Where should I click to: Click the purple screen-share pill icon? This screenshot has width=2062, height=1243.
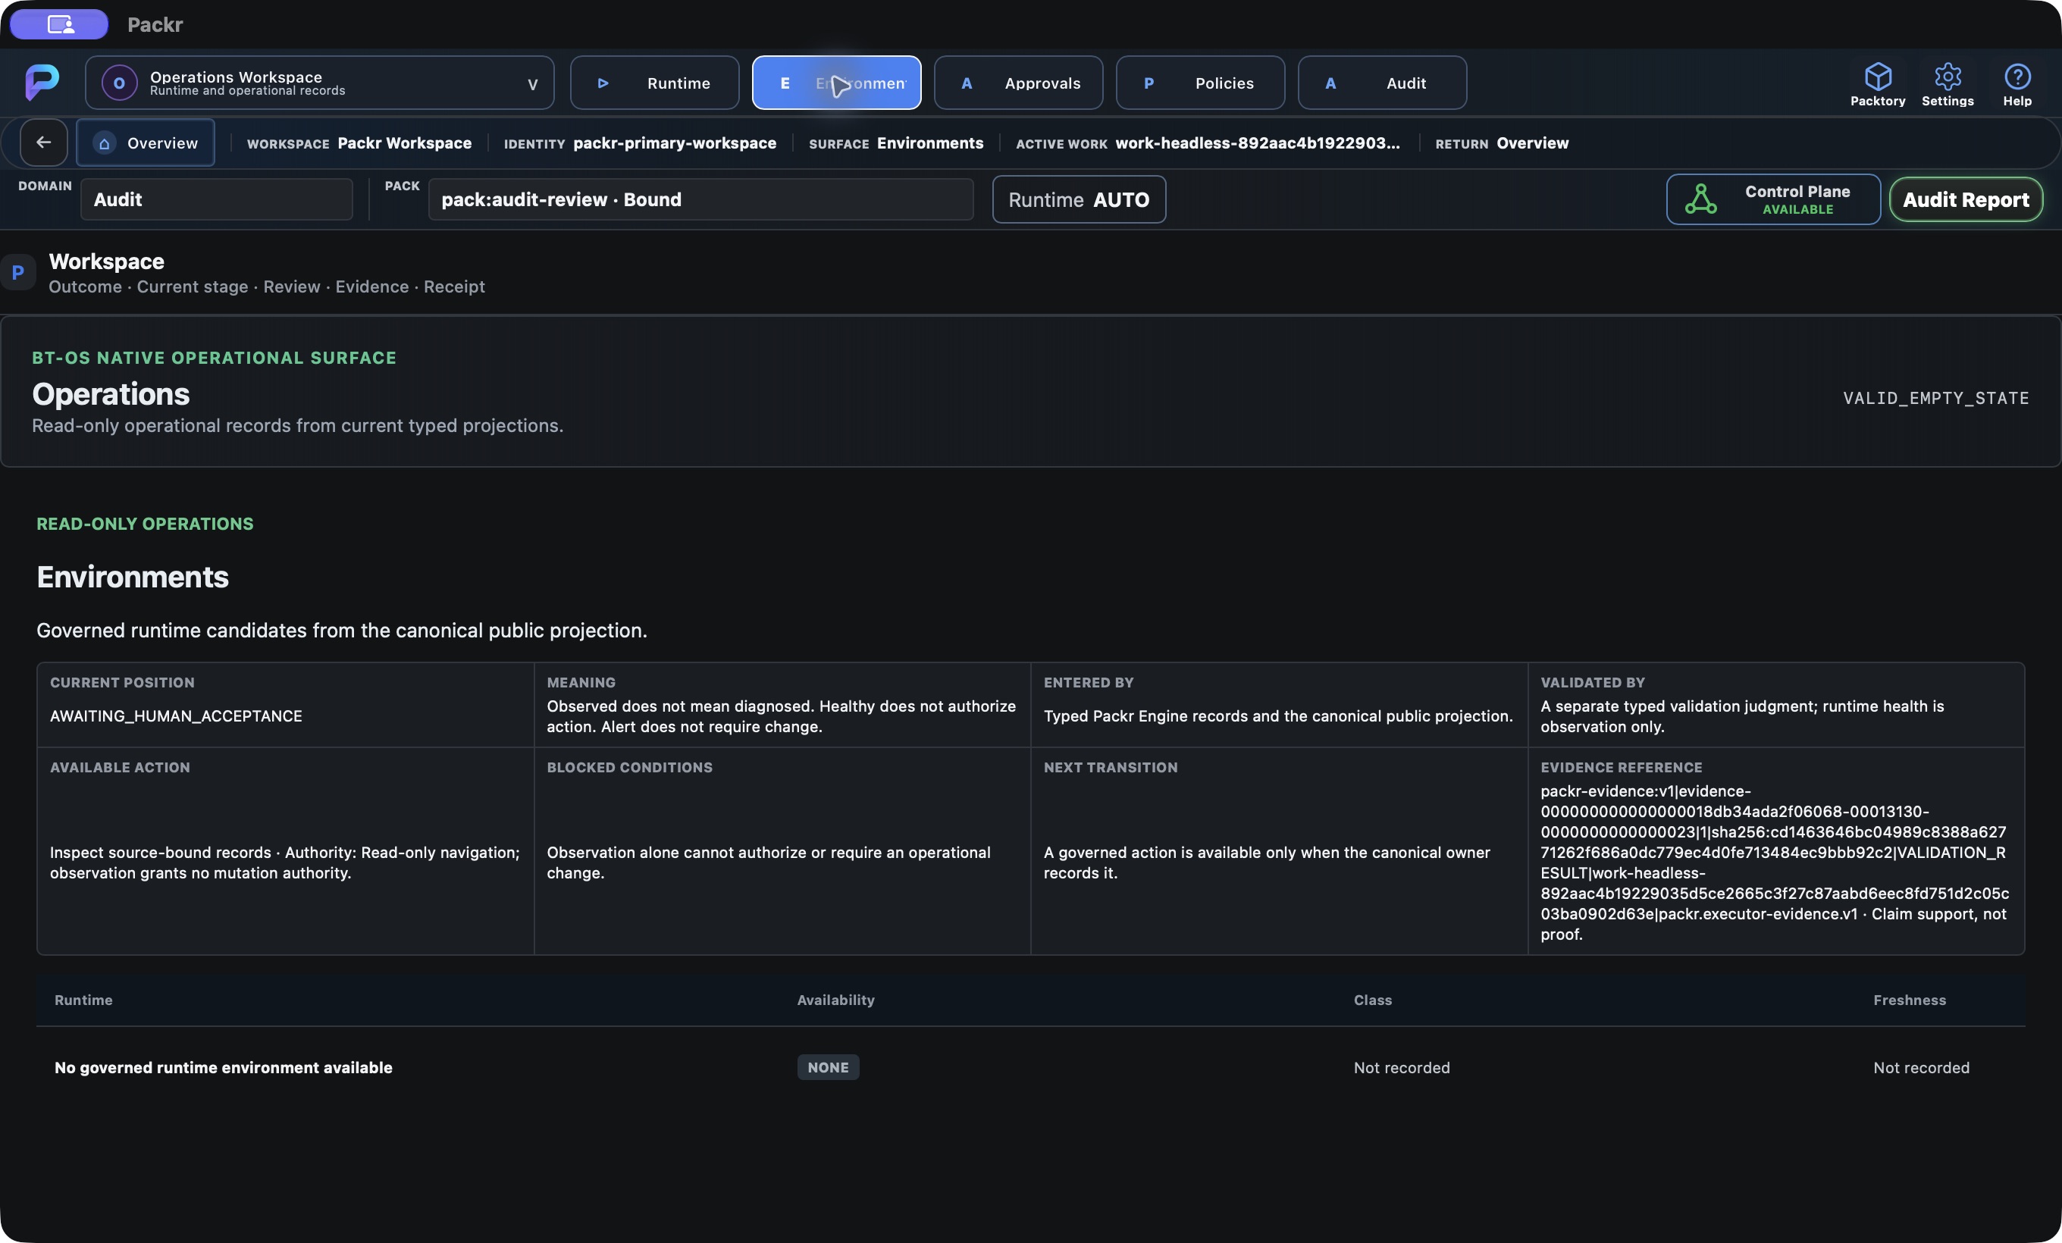click(59, 24)
